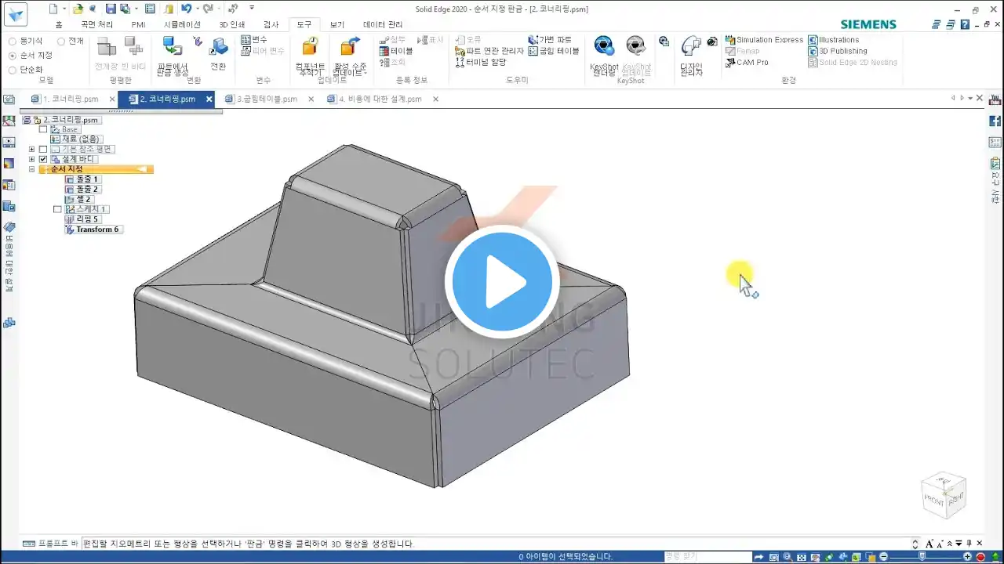Click the Facebook icon on right sidebar

tap(995, 121)
